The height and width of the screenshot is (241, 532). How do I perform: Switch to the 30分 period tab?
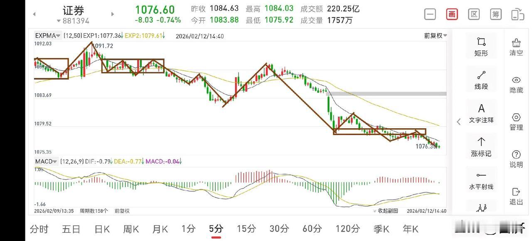click(279, 229)
